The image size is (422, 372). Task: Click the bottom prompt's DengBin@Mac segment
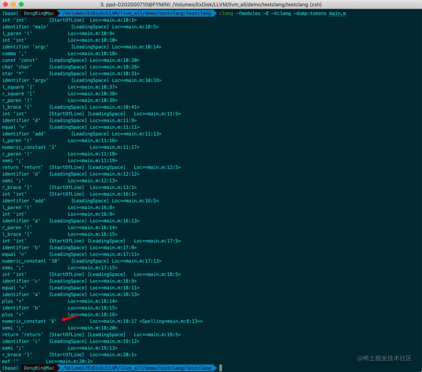39,368
